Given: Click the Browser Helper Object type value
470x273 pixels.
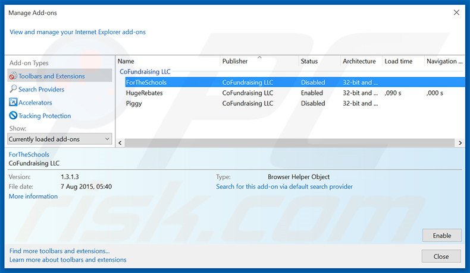Looking at the screenshot, I should 299,177.
